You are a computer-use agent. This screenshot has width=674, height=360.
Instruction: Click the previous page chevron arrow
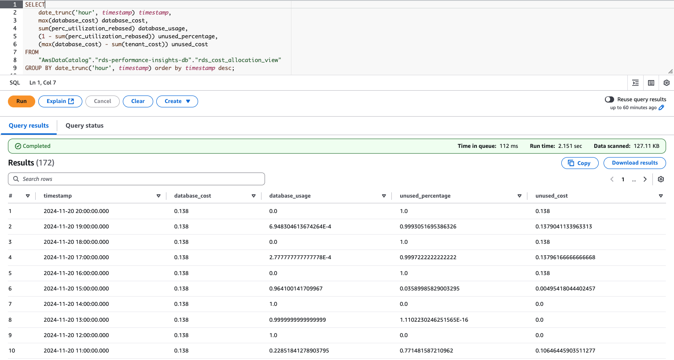pos(612,179)
